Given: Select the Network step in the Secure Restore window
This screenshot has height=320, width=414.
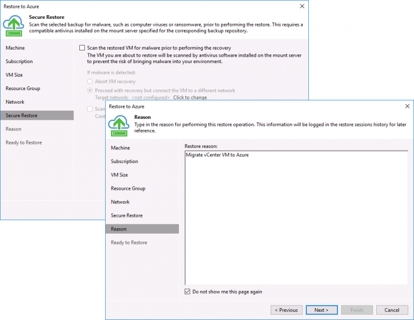Looking at the screenshot, I should pyautogui.click(x=15, y=102).
